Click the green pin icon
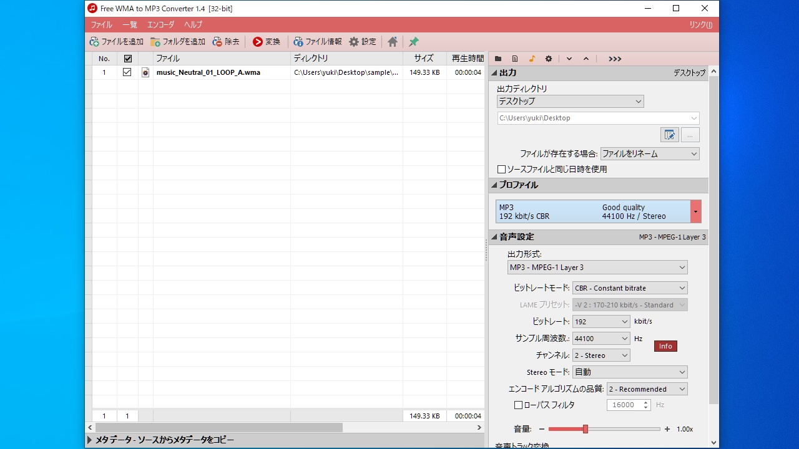799x449 pixels. point(414,42)
